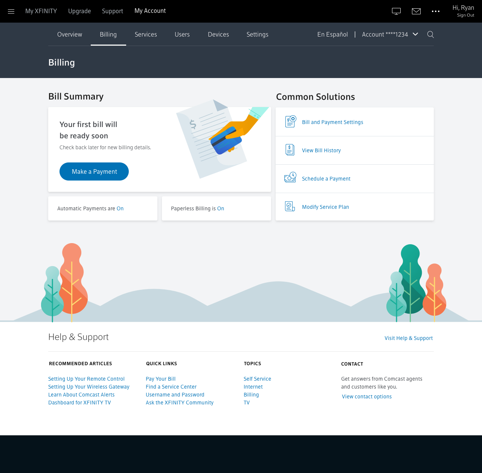Click the Account ****1234 label
Image resolution: width=482 pixels, height=473 pixels.
(385, 34)
